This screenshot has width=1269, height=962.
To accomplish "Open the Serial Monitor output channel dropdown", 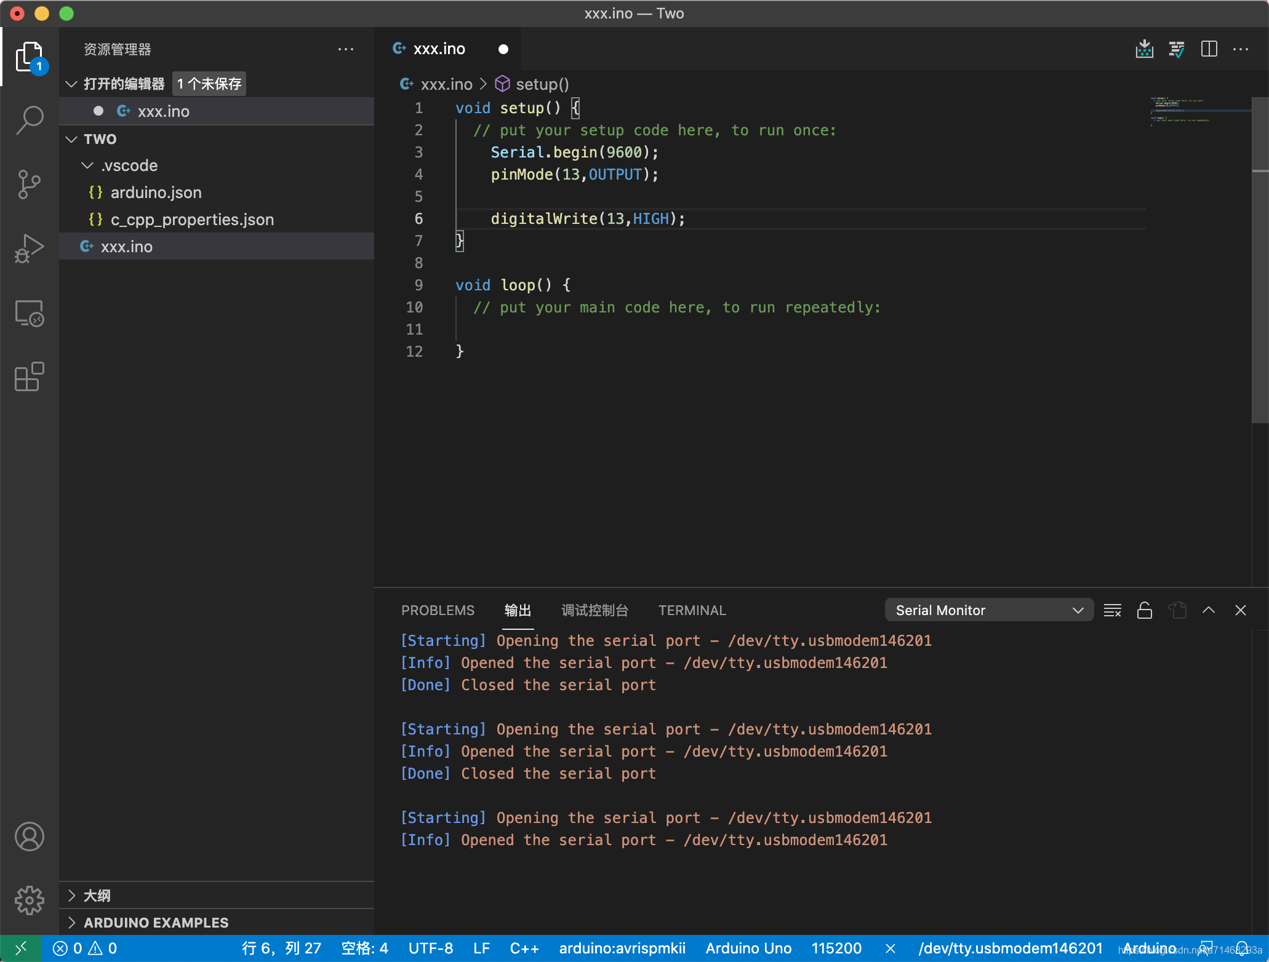I will pos(988,610).
